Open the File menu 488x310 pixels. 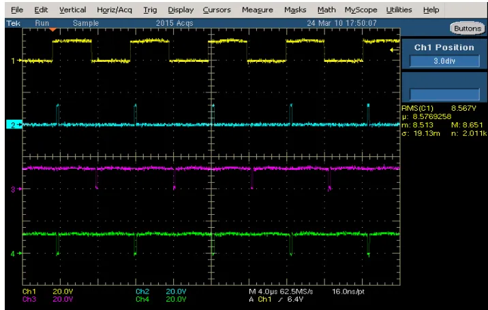pyautogui.click(x=17, y=10)
